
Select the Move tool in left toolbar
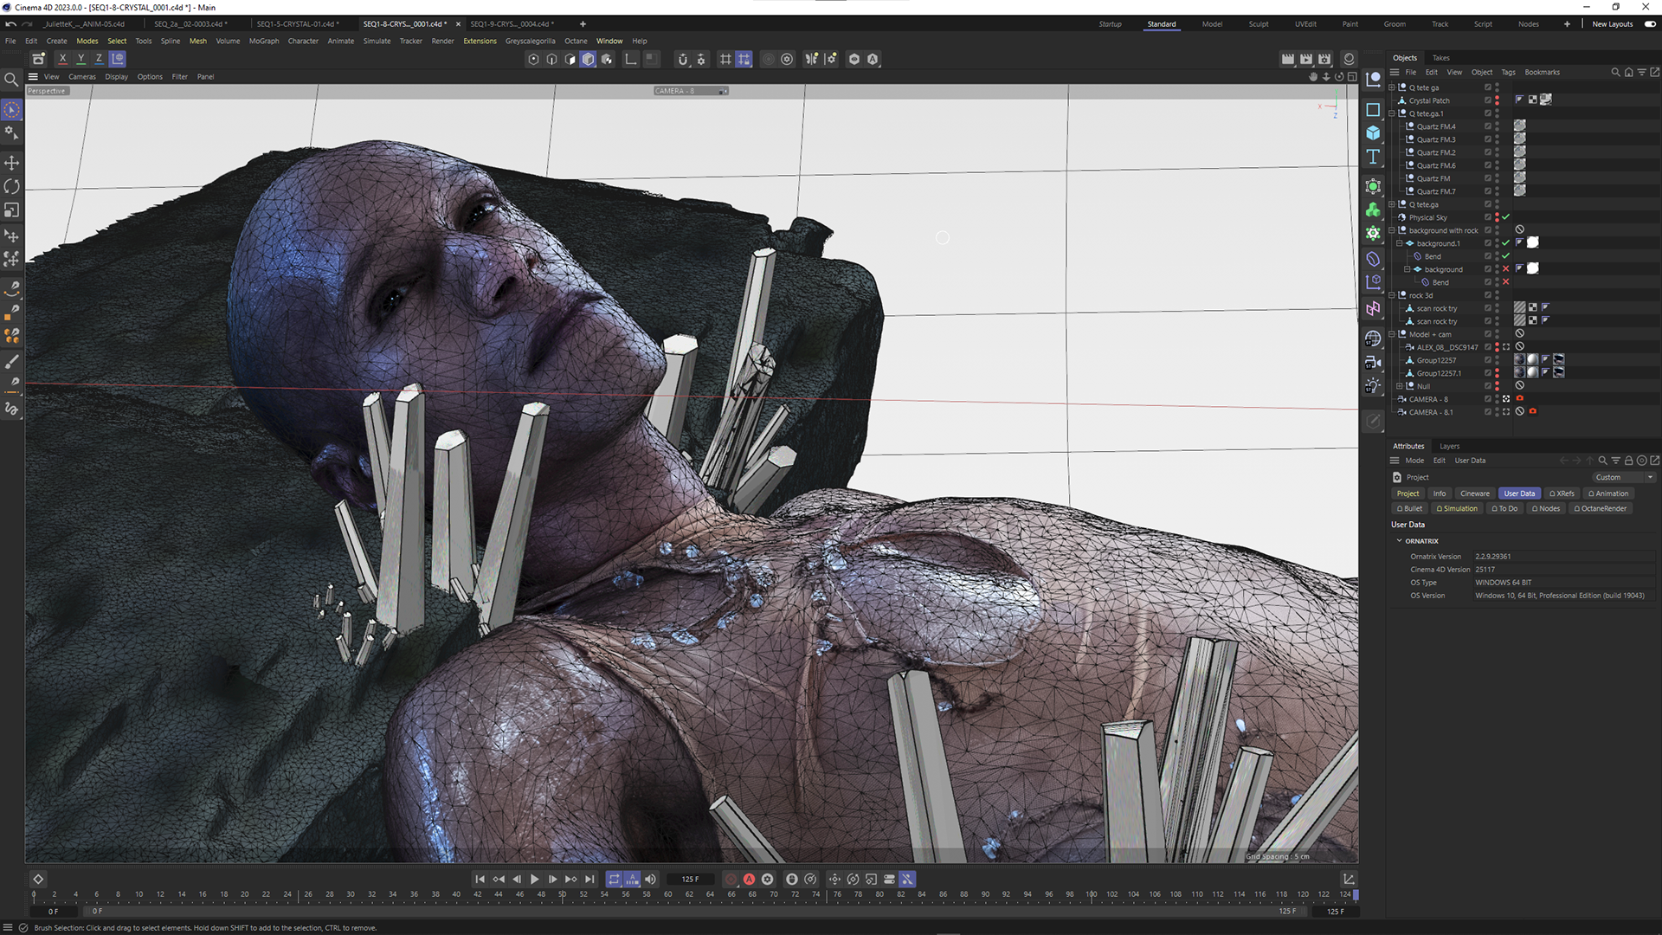point(11,163)
